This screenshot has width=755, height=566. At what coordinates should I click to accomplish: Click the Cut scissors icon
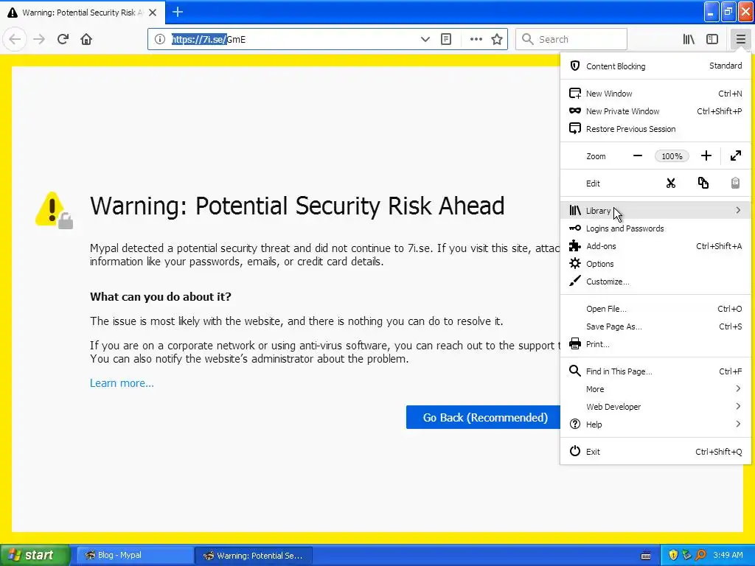[671, 184]
